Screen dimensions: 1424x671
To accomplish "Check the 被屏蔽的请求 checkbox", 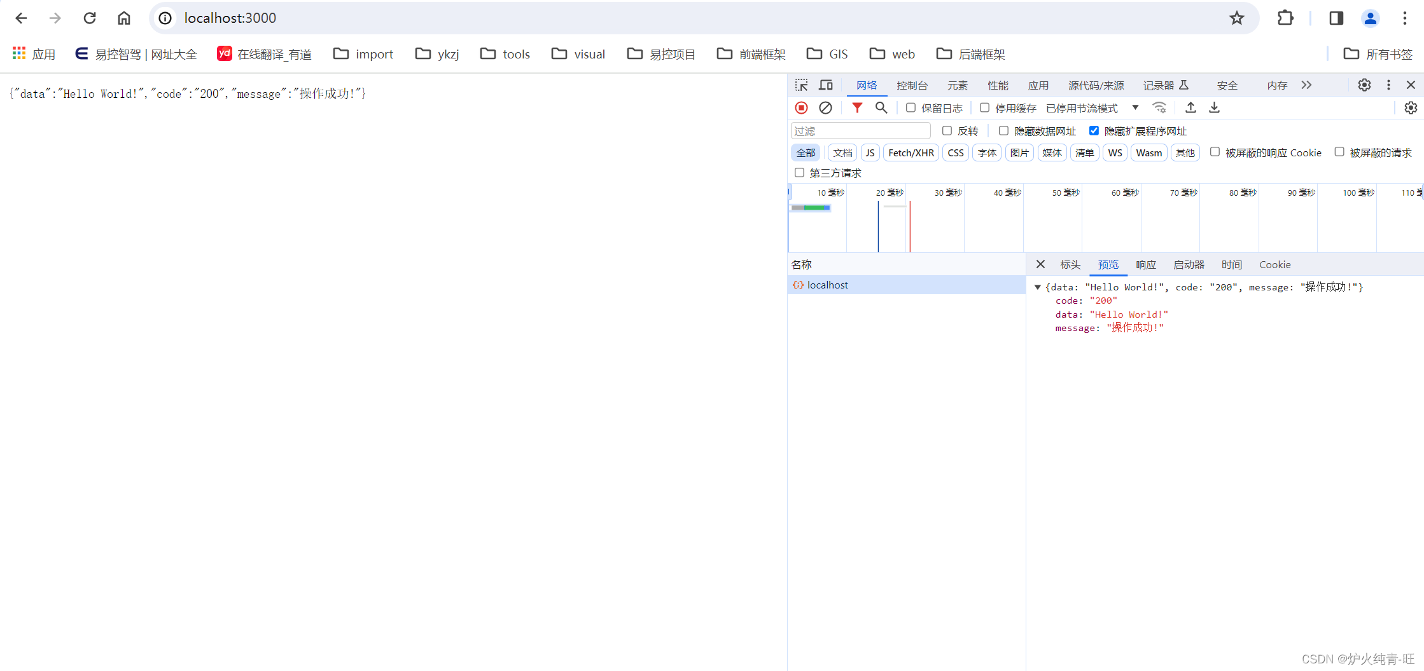I will pyautogui.click(x=1339, y=152).
